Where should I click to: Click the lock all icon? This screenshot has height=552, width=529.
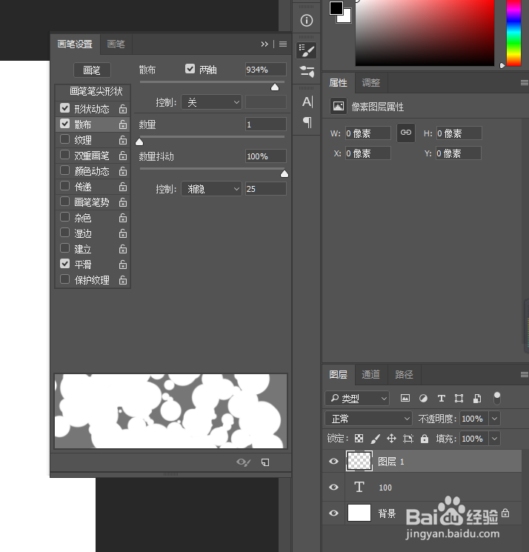tap(425, 439)
